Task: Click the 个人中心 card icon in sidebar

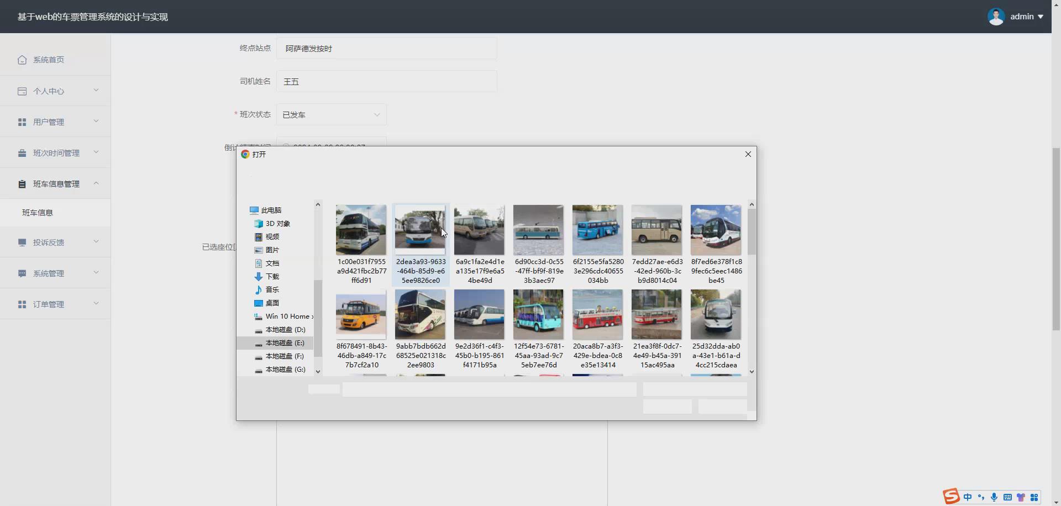Action: tap(22, 91)
